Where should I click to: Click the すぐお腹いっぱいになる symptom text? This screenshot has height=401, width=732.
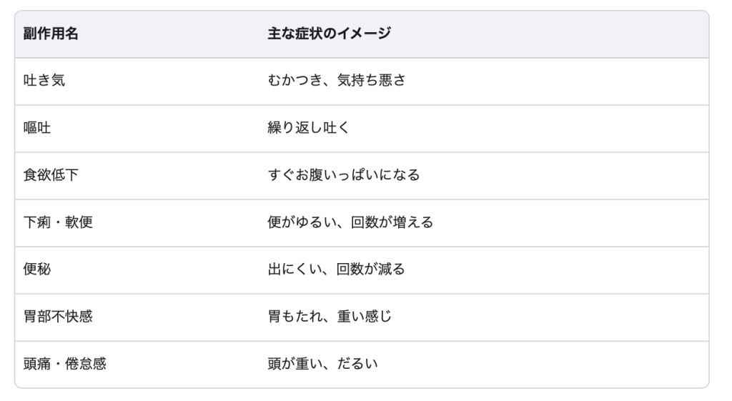point(344,176)
